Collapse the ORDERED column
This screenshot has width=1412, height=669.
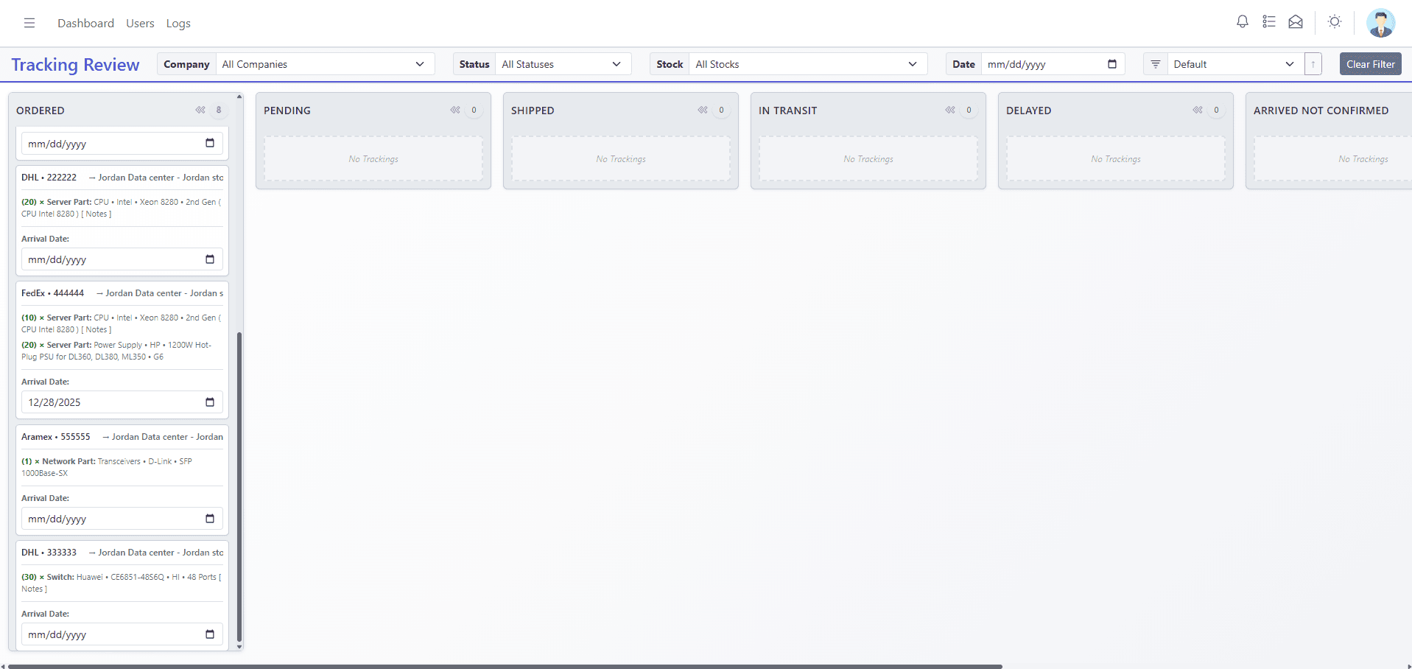200,111
